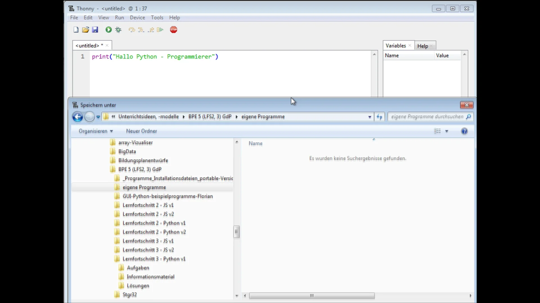Viewport: 540px width, 303px height.
Task: Open the Run menu
Action: tap(119, 17)
